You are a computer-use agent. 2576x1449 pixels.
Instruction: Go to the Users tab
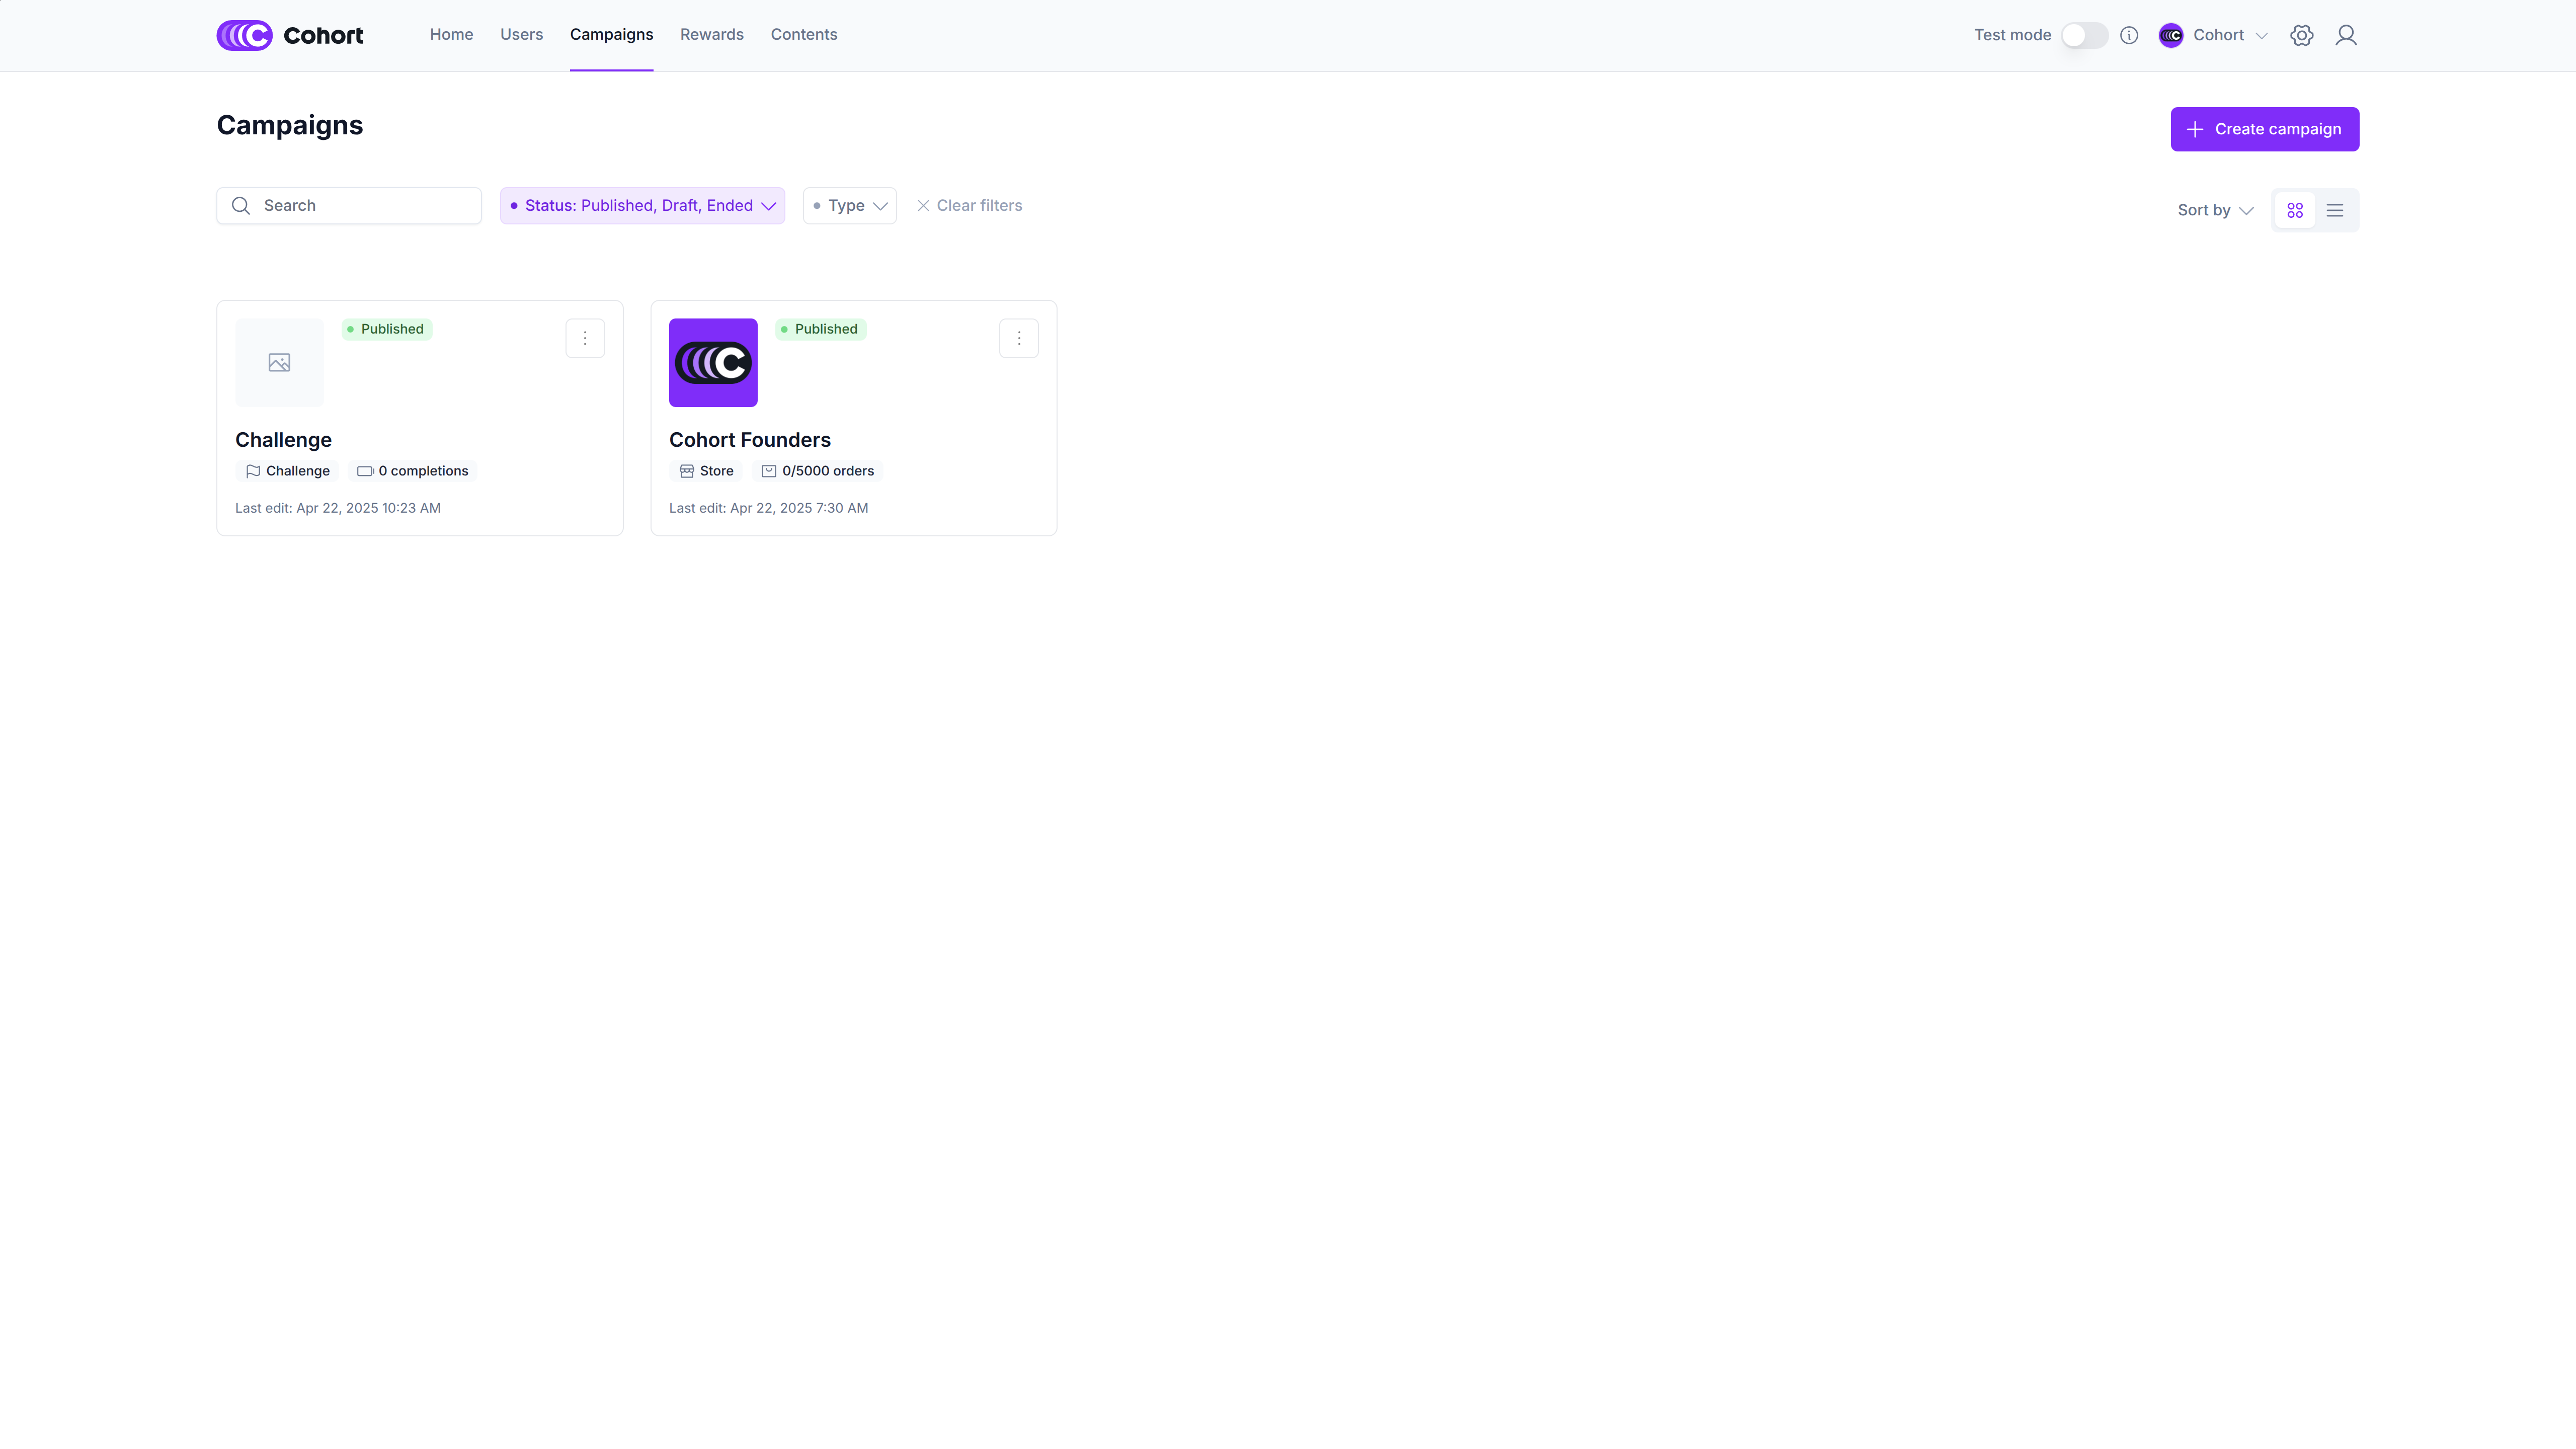pyautogui.click(x=521, y=34)
